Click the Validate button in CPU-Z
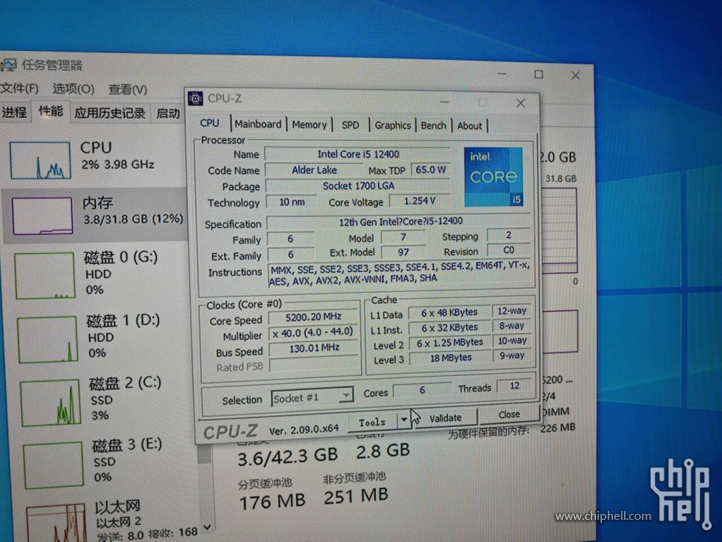722x542 pixels. (445, 417)
